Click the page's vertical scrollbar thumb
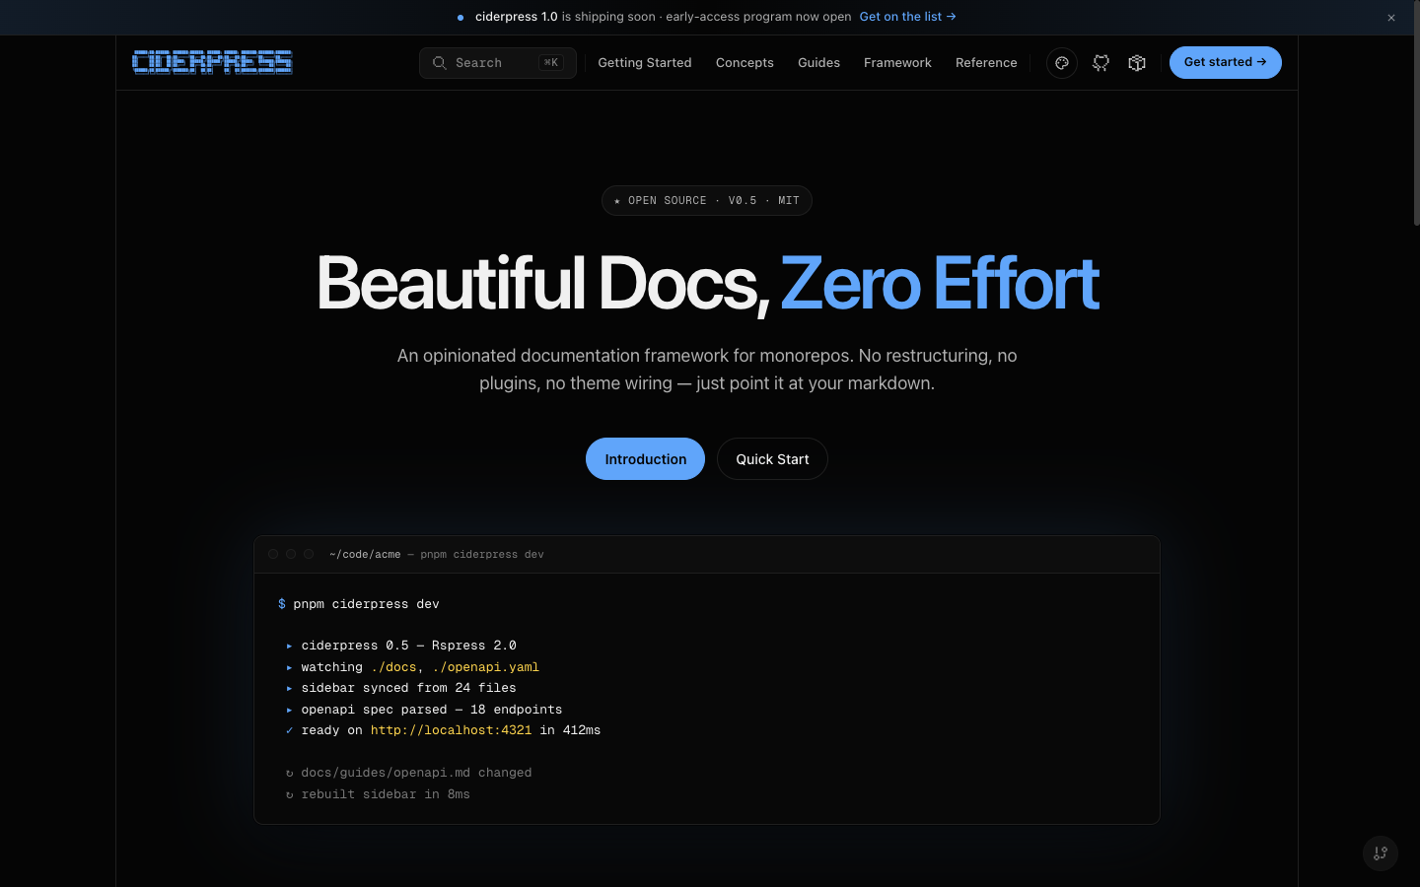 (x=1416, y=113)
